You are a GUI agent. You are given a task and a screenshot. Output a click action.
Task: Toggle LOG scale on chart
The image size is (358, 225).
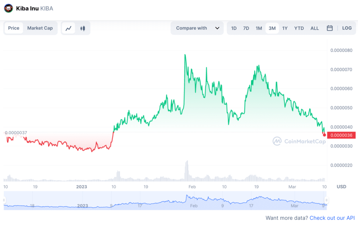click(347, 28)
